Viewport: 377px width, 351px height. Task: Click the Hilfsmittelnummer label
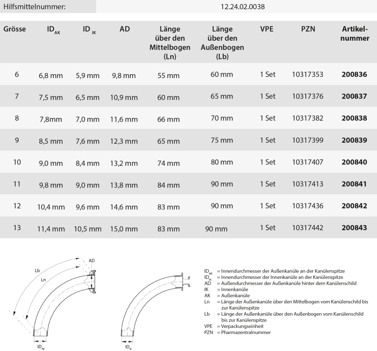(35, 7)
